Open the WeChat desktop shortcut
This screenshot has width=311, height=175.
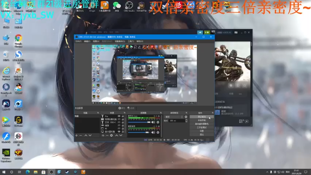(x=117, y=6)
